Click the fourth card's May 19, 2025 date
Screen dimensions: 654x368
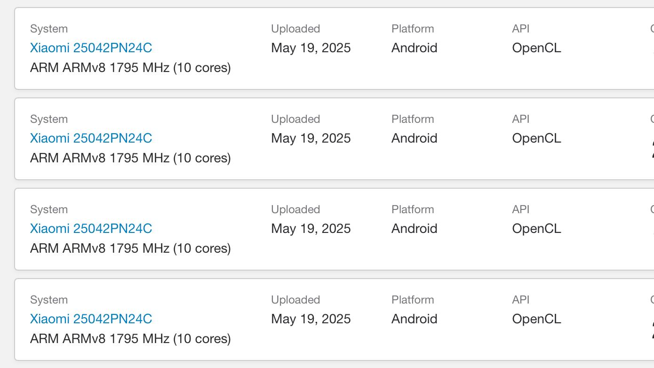click(x=311, y=319)
